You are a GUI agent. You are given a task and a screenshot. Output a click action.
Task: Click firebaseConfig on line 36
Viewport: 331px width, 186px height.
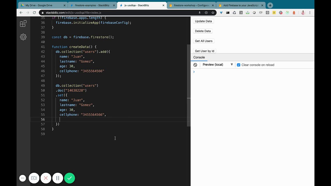coord(114,23)
